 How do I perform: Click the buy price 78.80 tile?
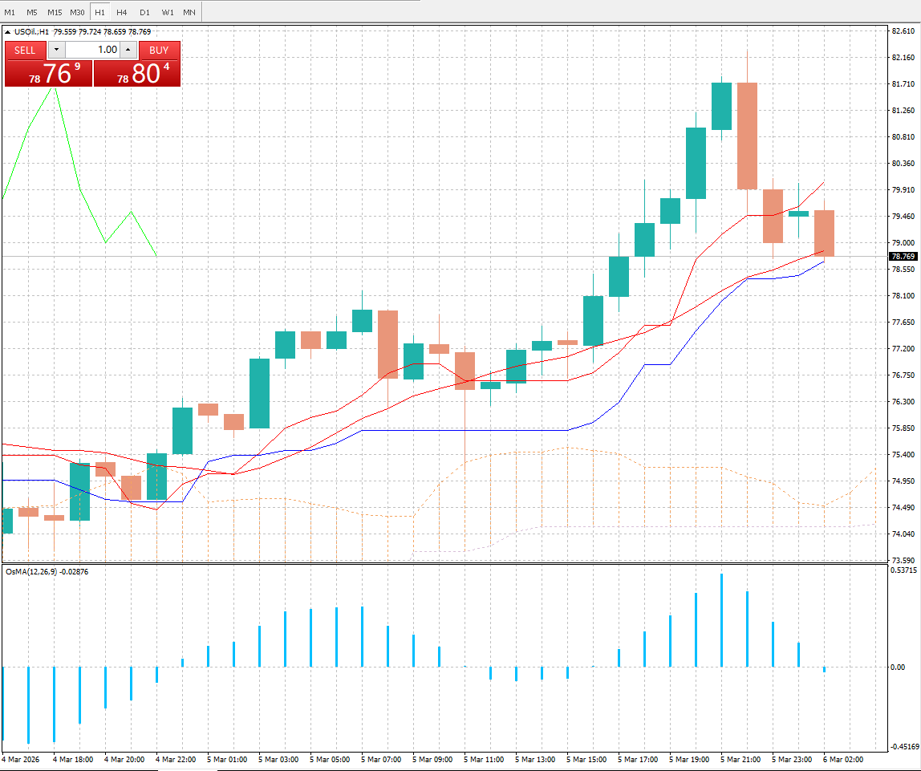(x=137, y=74)
